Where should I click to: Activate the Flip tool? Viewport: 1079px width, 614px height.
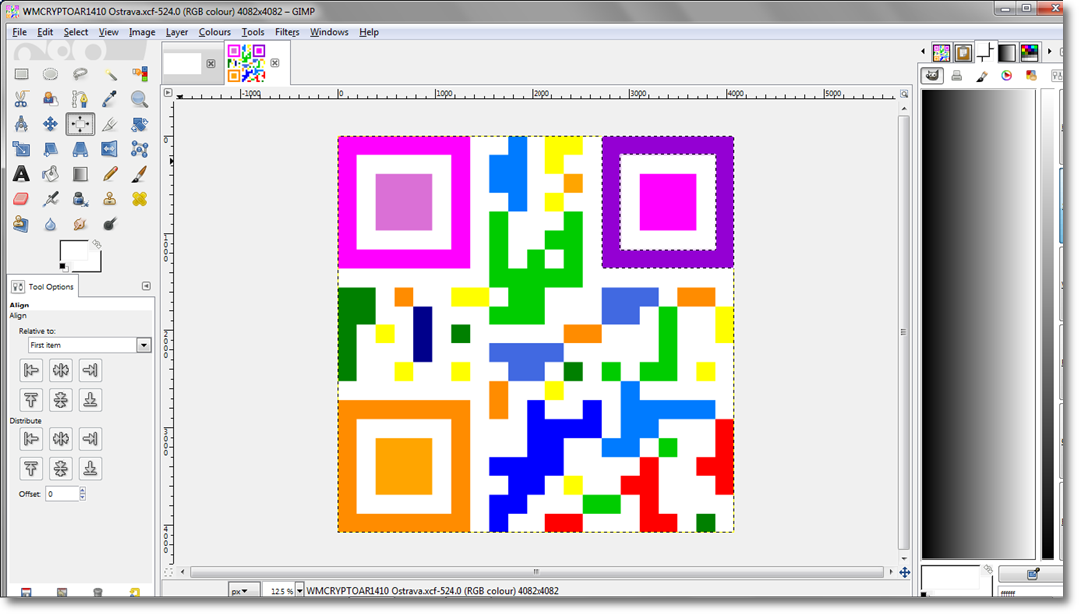(x=110, y=149)
